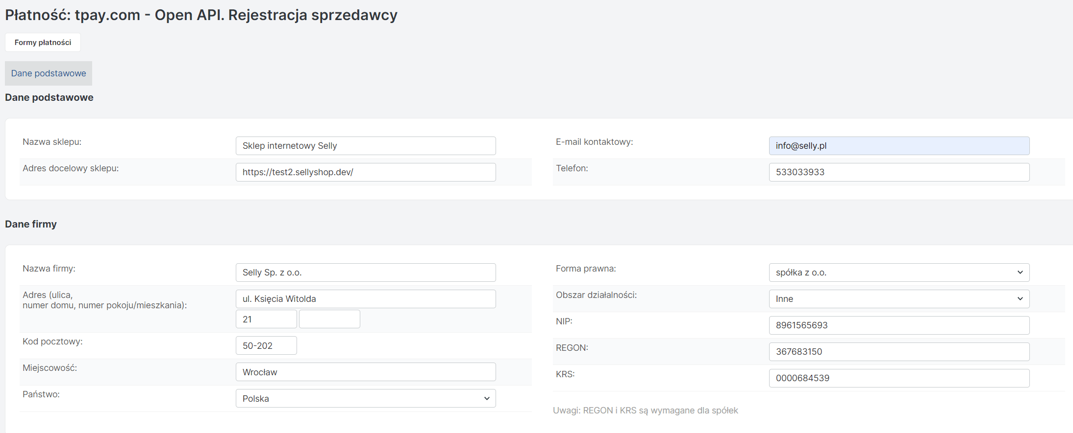The image size is (1073, 433).
Task: Switch to the Dane podstawowe tab
Action: click(49, 73)
